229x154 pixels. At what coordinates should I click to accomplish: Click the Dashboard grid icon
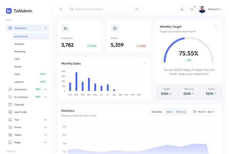point(10,28)
